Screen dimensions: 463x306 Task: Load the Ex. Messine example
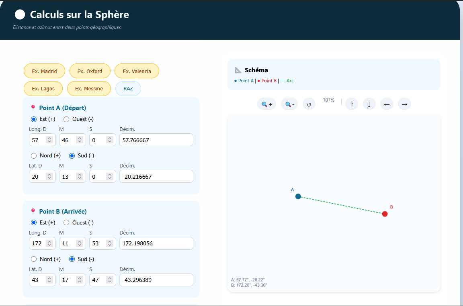89,89
